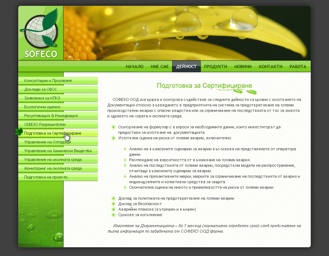Go to the НИЕ СМЕ page
The height and width of the screenshot is (256, 329).
[160, 67]
